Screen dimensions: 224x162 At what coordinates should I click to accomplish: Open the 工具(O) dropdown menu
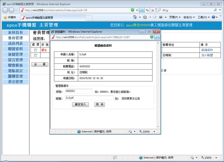pos(203,17)
